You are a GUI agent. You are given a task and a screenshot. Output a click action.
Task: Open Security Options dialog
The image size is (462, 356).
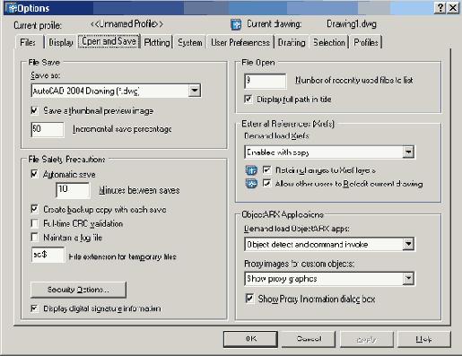click(x=78, y=290)
